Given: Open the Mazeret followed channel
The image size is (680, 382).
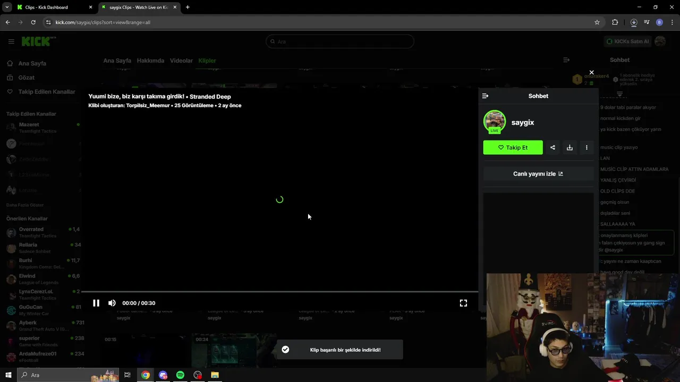Looking at the screenshot, I should [42, 128].
